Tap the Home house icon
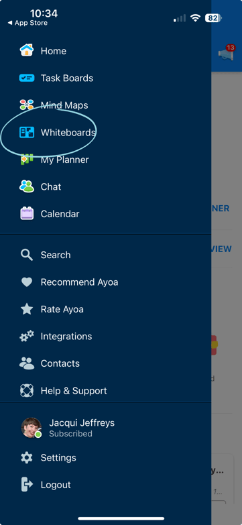Viewport: 242px width, 525px height. [x=26, y=50]
